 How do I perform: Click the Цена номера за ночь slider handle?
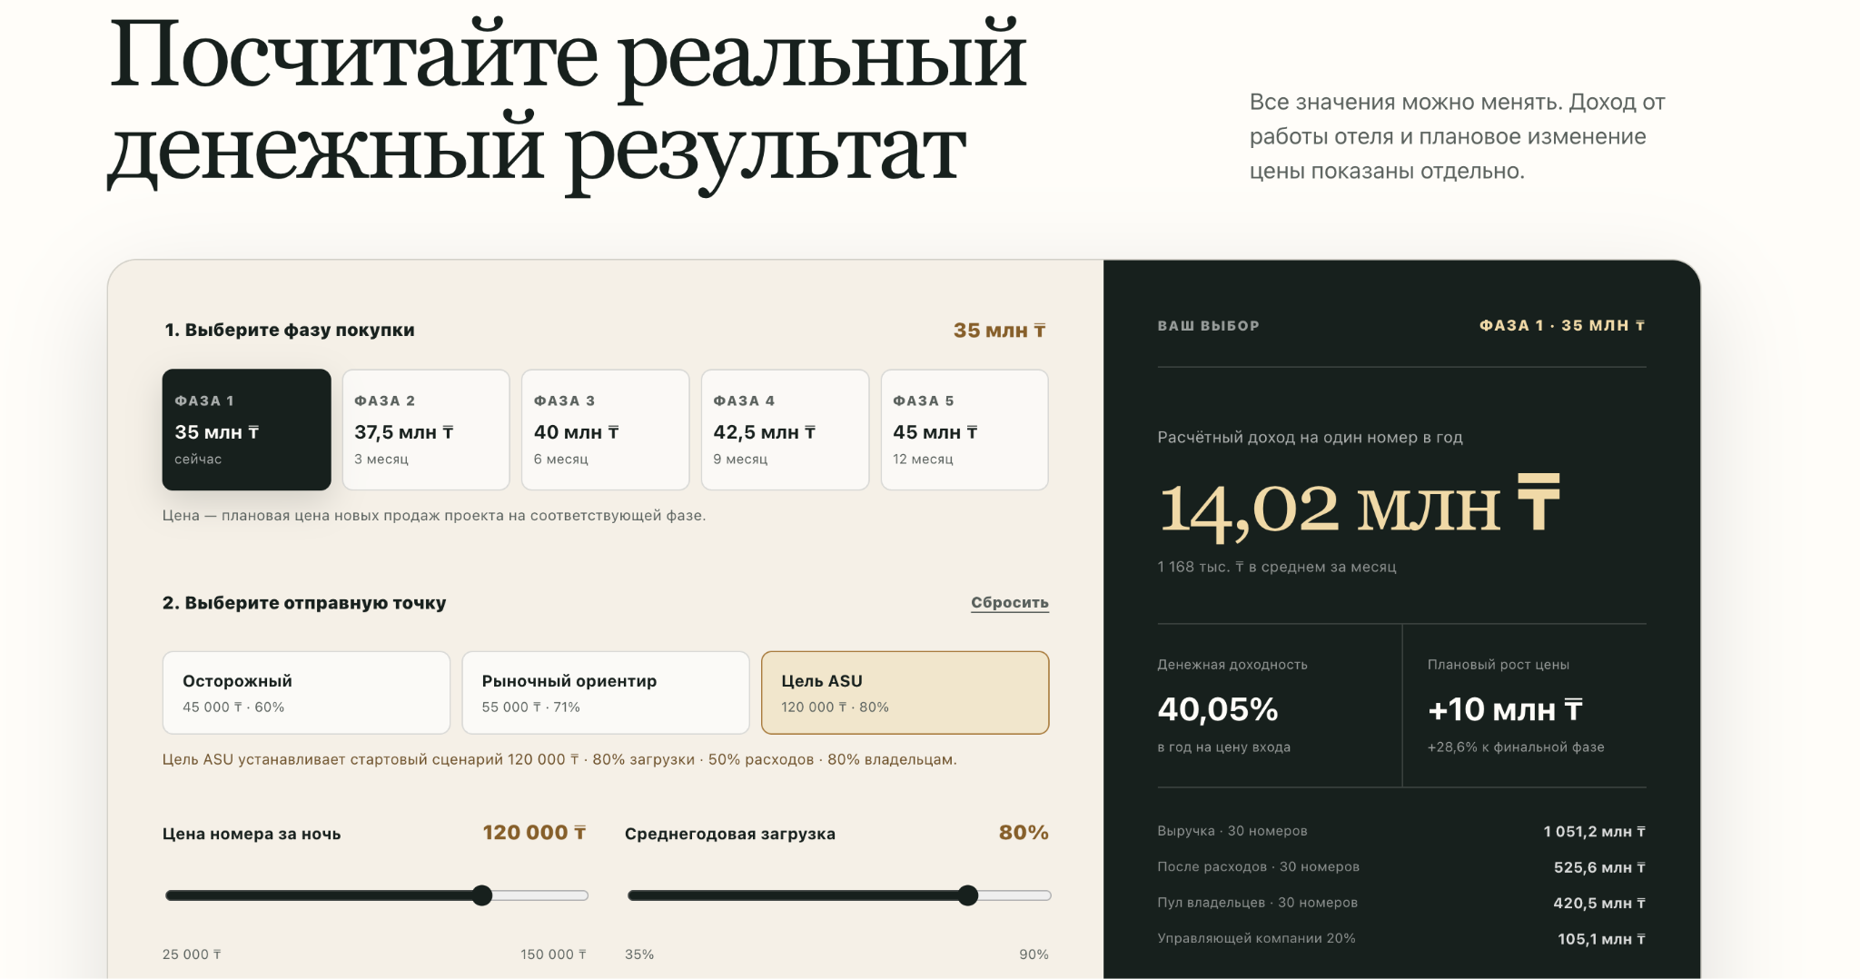482,895
